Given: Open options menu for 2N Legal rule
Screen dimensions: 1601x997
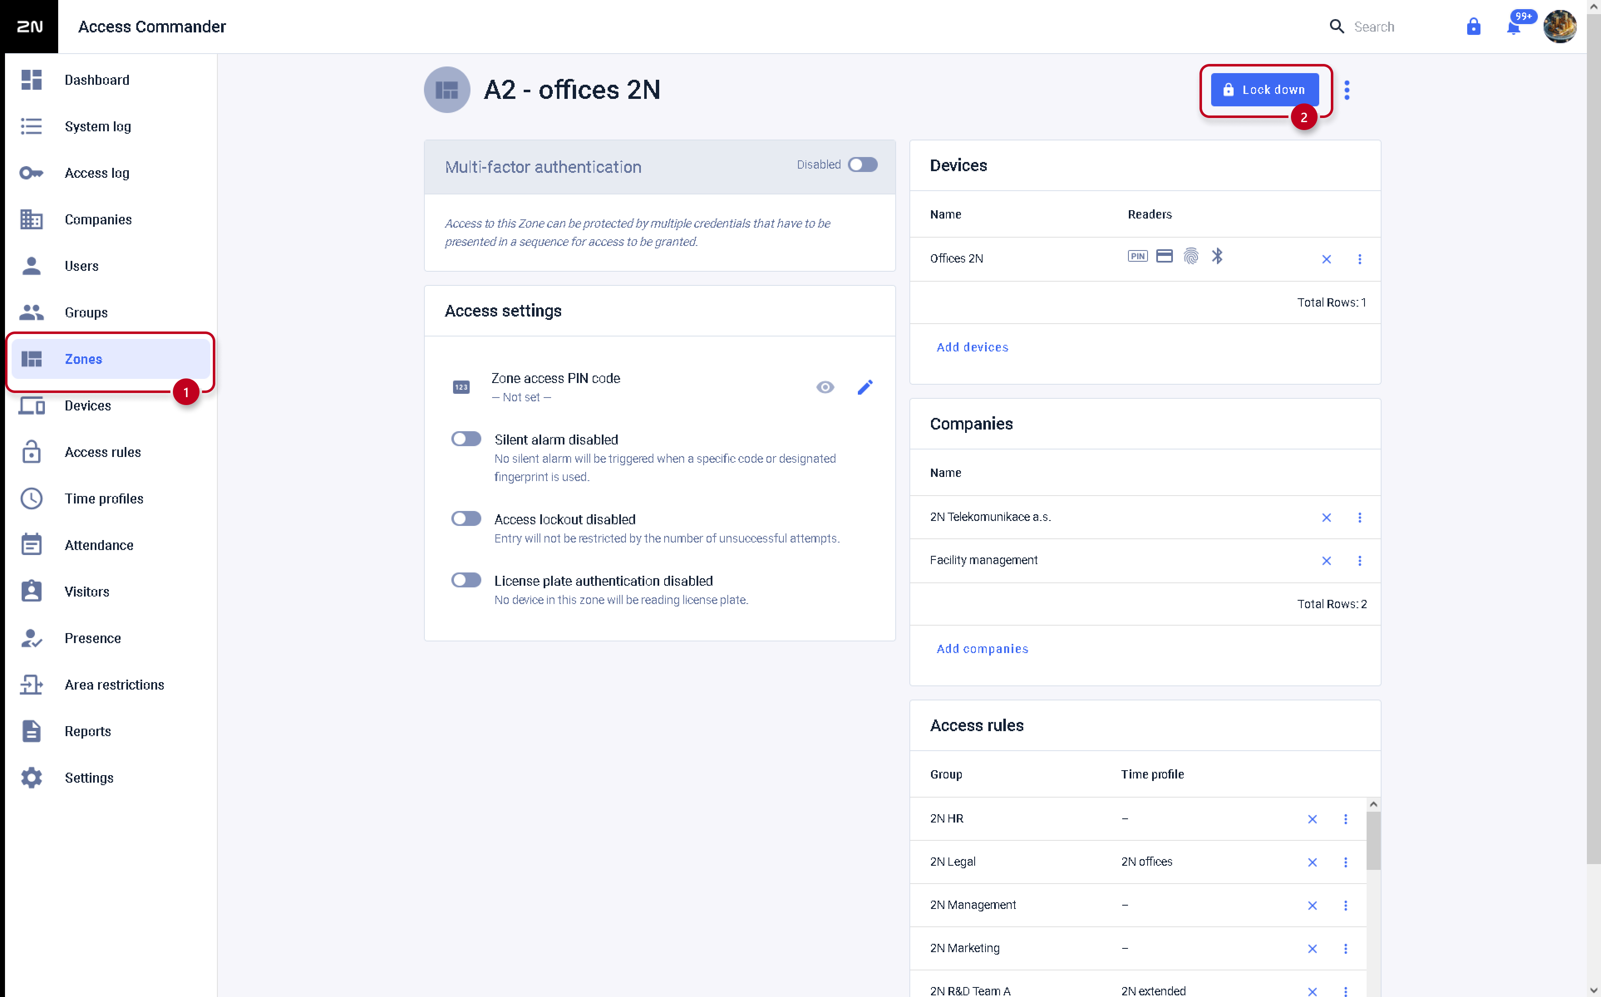Looking at the screenshot, I should [1346, 862].
